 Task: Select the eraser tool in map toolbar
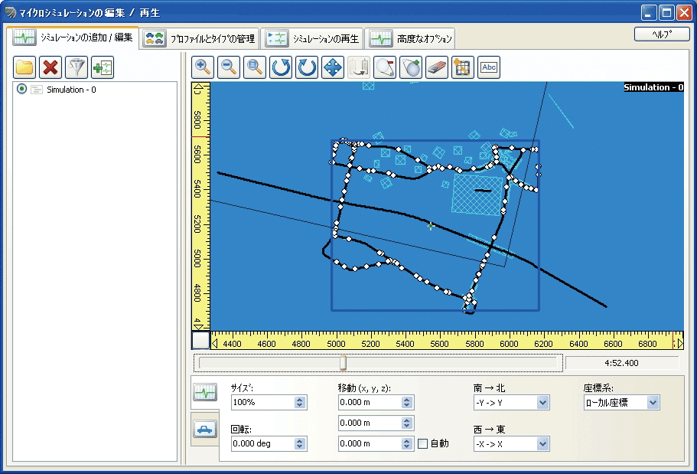pyautogui.click(x=435, y=67)
